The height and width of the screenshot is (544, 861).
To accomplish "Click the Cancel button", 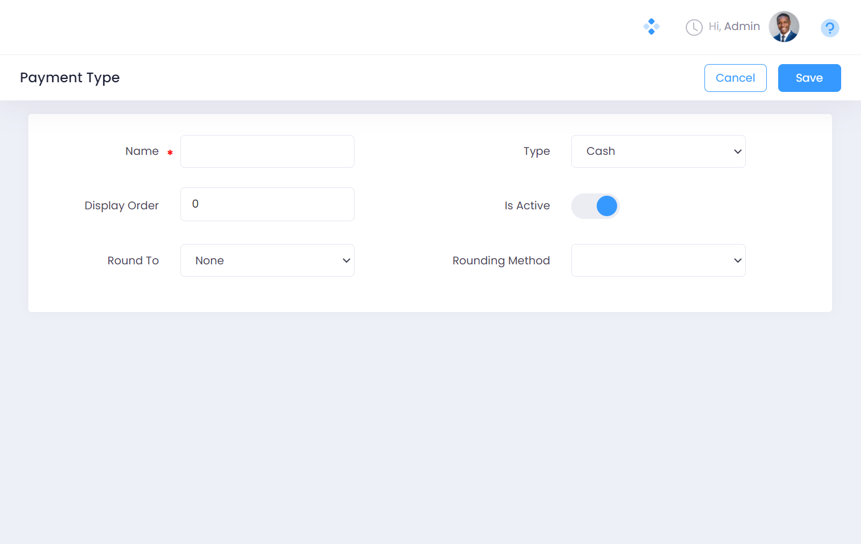I will [735, 78].
